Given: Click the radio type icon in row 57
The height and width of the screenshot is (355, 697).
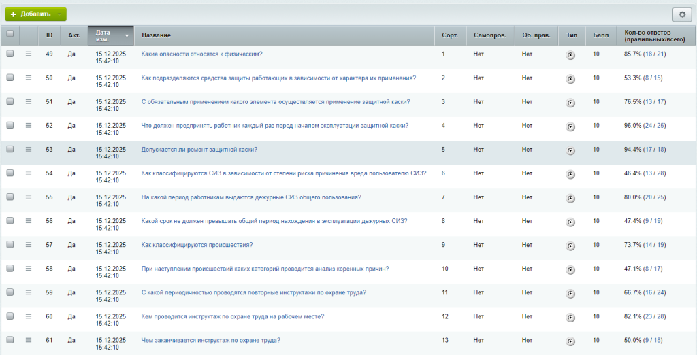Looking at the screenshot, I should [x=570, y=246].
